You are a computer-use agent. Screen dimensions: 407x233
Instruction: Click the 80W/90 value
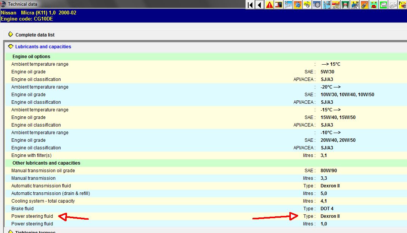pos(329,171)
